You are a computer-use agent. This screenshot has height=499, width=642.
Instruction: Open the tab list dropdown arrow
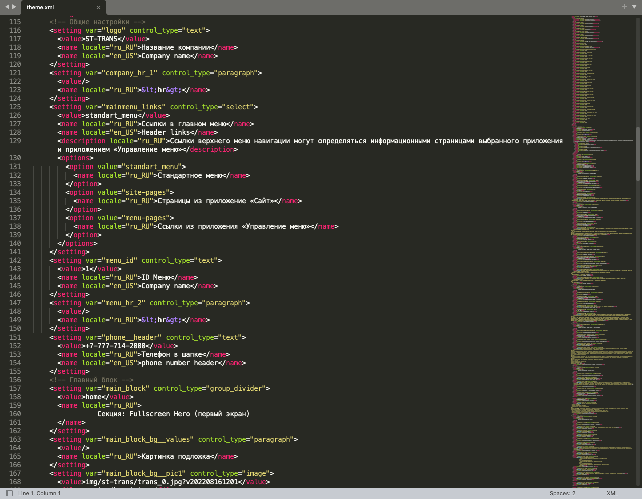tap(634, 7)
